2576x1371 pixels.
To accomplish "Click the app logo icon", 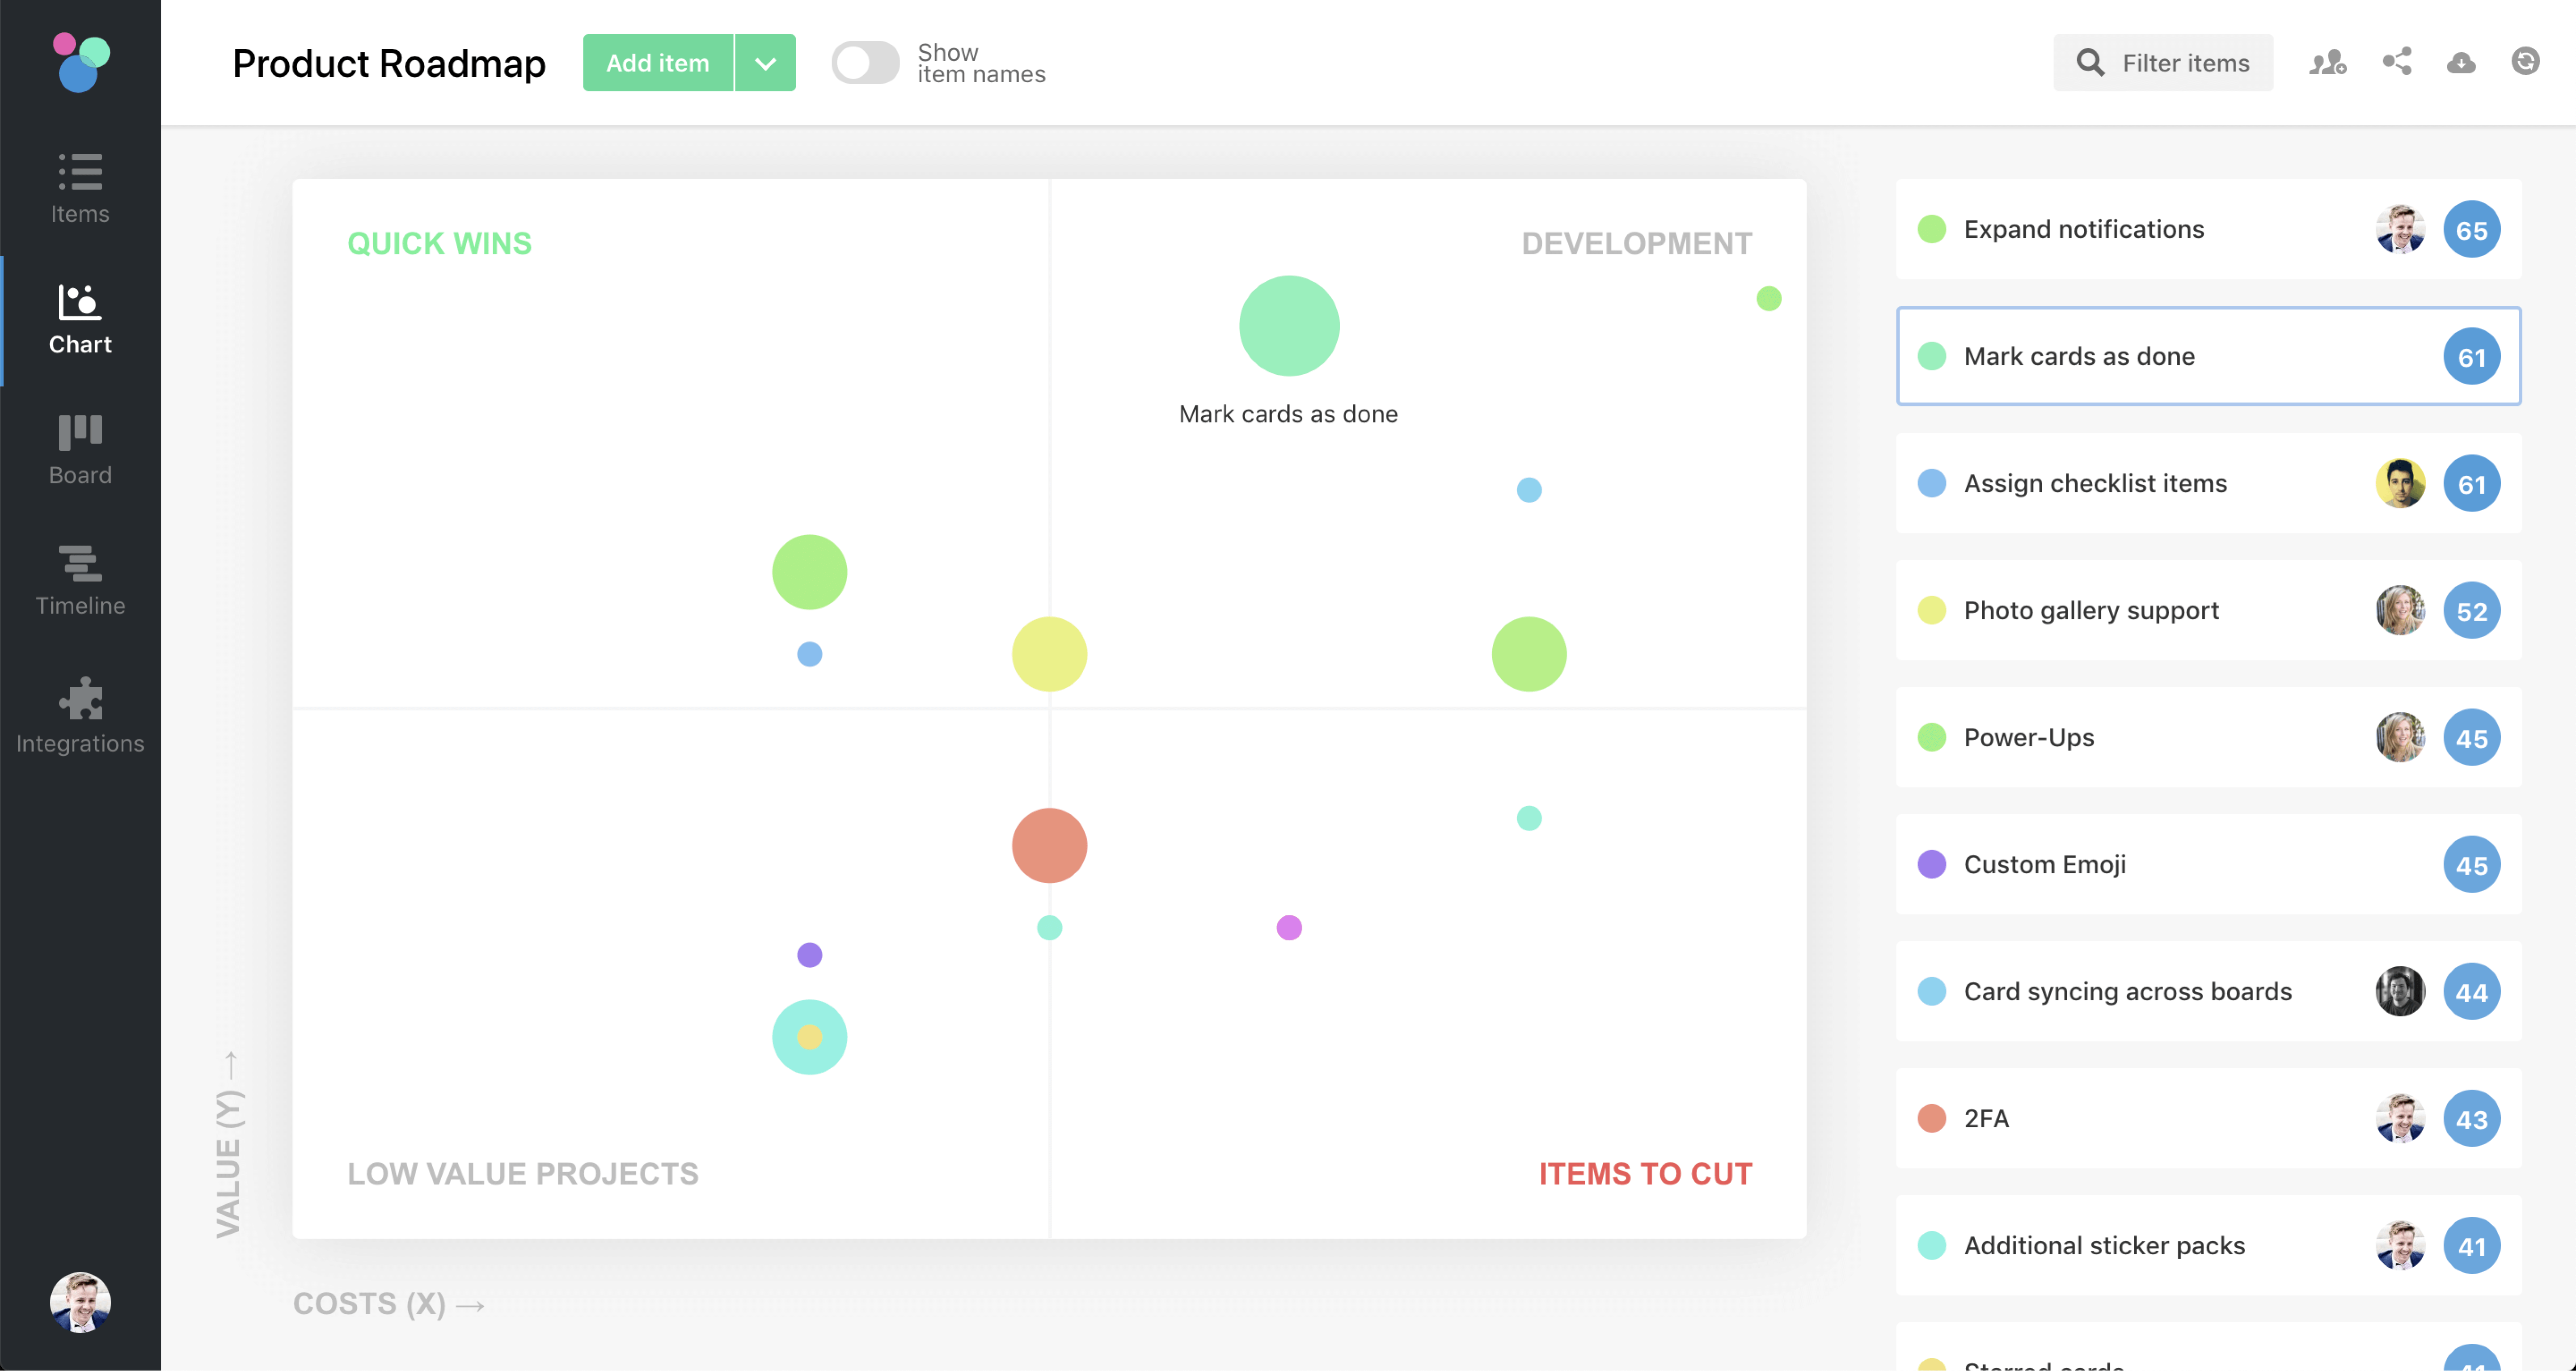I will pyautogui.click(x=80, y=62).
